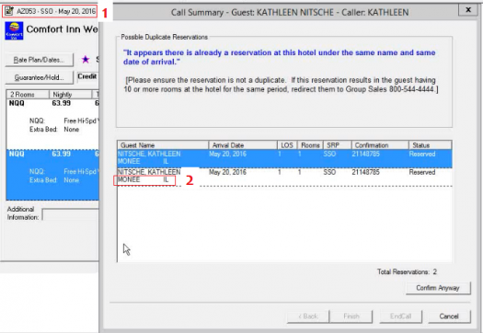Click the notepad icon beside AZ053 title

[9, 11]
